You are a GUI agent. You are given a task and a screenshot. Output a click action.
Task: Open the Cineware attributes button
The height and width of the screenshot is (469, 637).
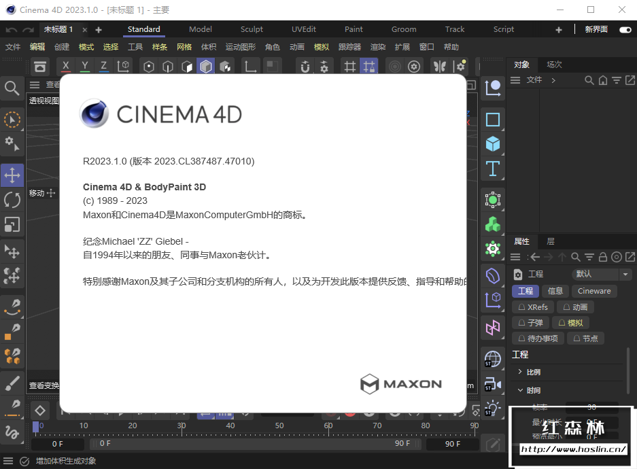click(594, 291)
